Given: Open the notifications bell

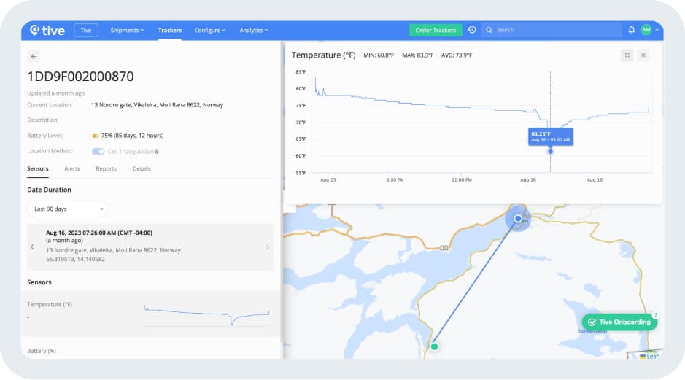Looking at the screenshot, I should click(631, 30).
